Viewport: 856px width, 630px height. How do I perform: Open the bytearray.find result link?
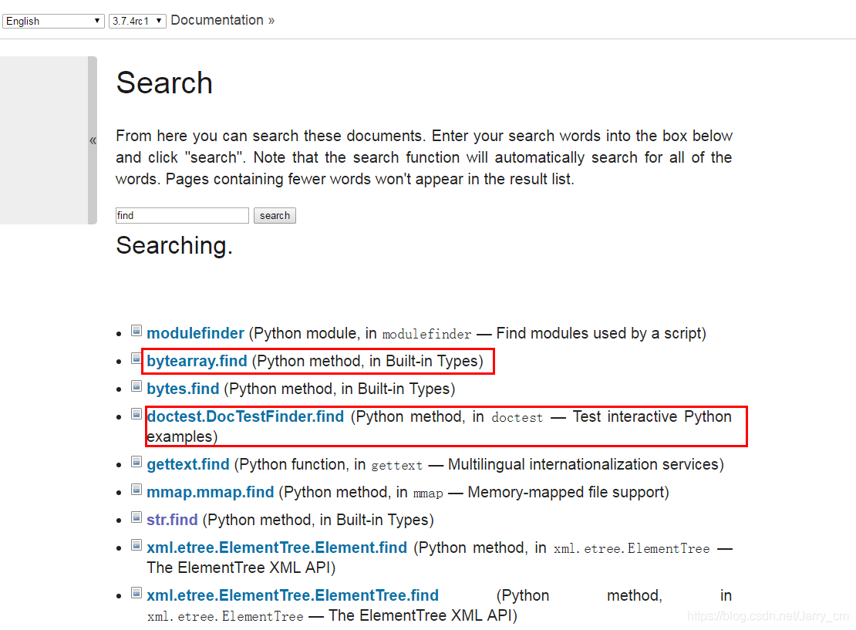point(197,361)
